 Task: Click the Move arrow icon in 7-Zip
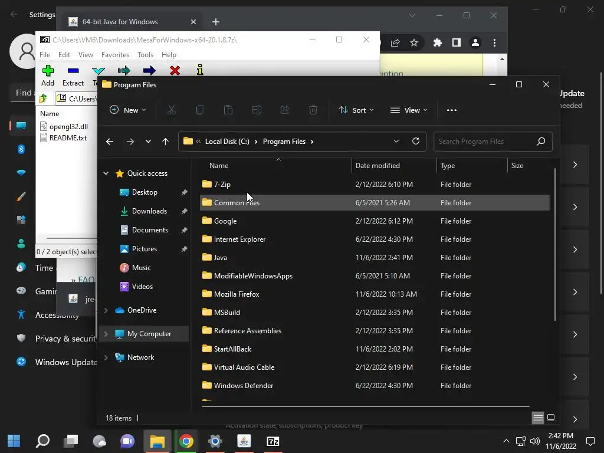[x=149, y=70]
